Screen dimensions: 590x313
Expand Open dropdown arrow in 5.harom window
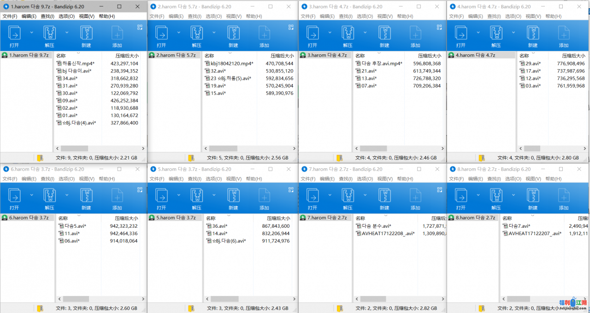[179, 195]
